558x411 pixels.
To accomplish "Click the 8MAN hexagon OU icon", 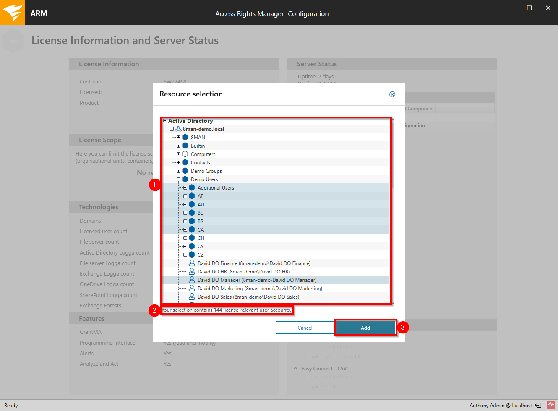I will coord(185,138).
